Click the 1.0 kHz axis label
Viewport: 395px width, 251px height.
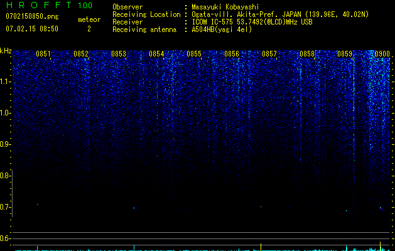click(5, 113)
